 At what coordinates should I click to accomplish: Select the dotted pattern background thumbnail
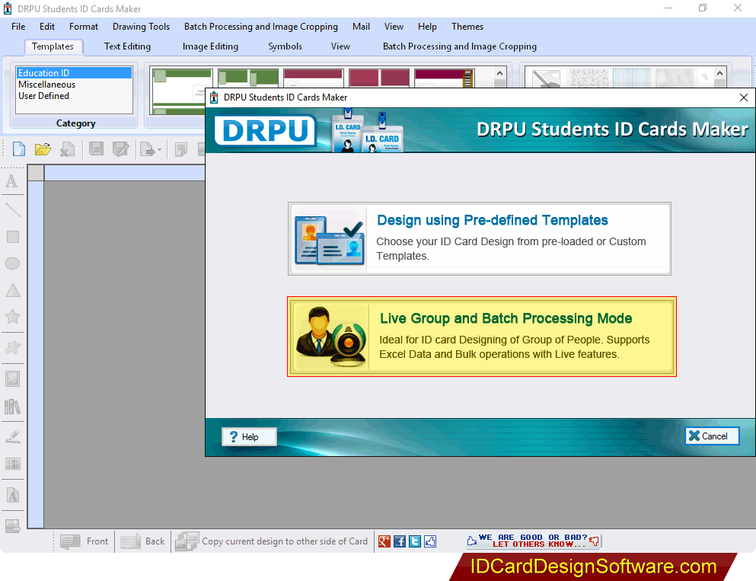[x=589, y=78]
